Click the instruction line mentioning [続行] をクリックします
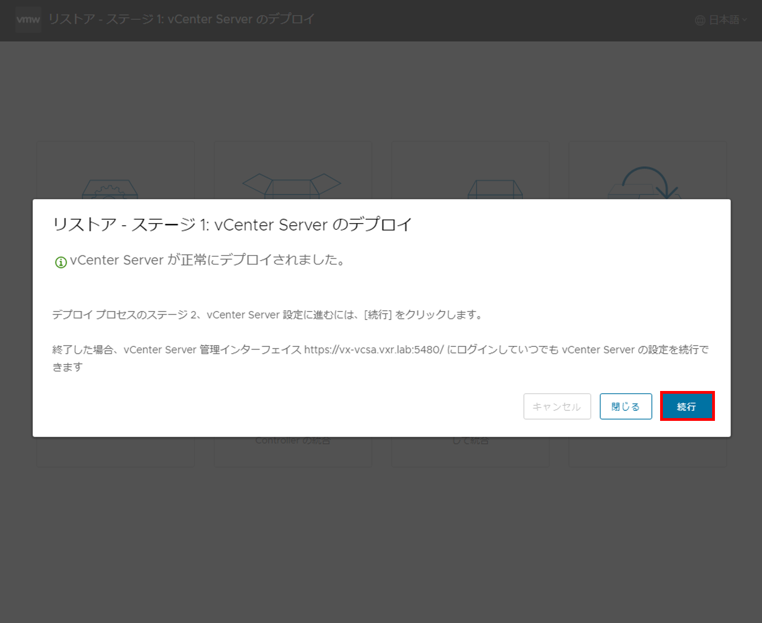 267,315
